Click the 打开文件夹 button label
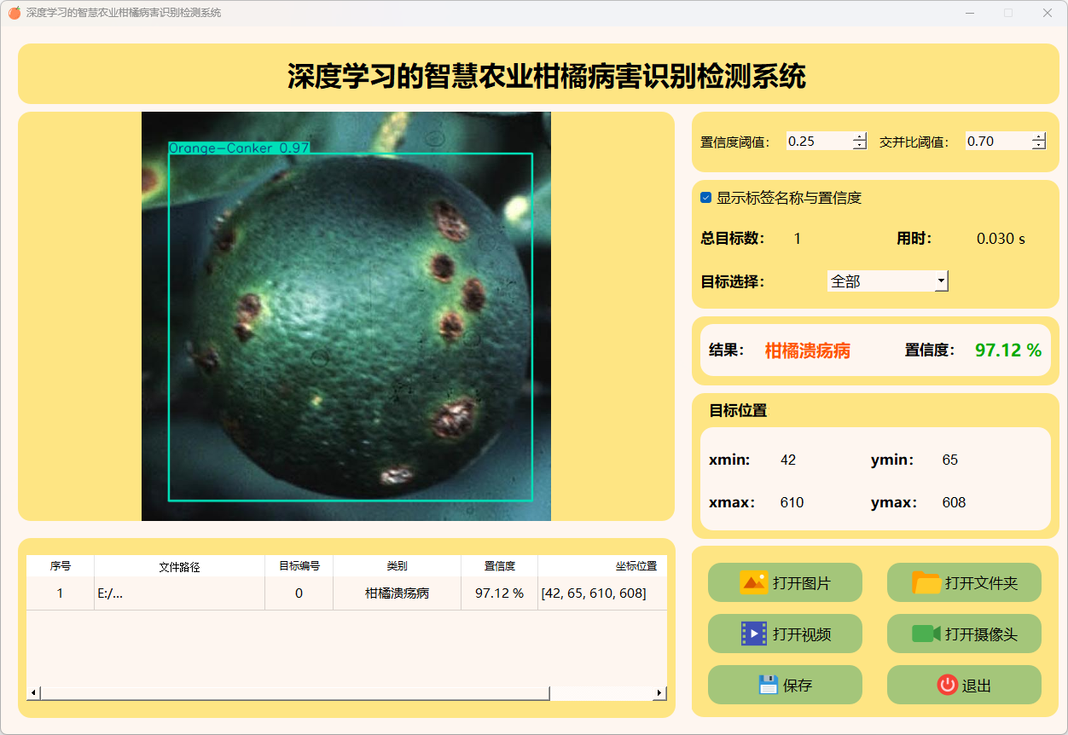The image size is (1068, 735). coord(981,583)
